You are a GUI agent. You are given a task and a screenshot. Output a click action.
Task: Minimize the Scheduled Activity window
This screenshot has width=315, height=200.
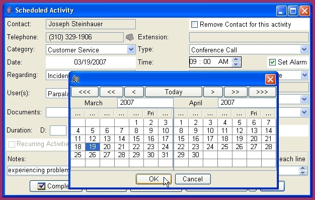tap(281, 11)
